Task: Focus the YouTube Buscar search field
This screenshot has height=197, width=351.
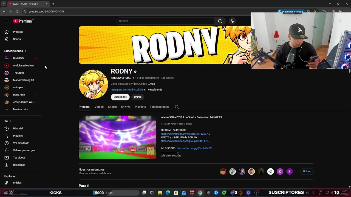Action: [165, 21]
